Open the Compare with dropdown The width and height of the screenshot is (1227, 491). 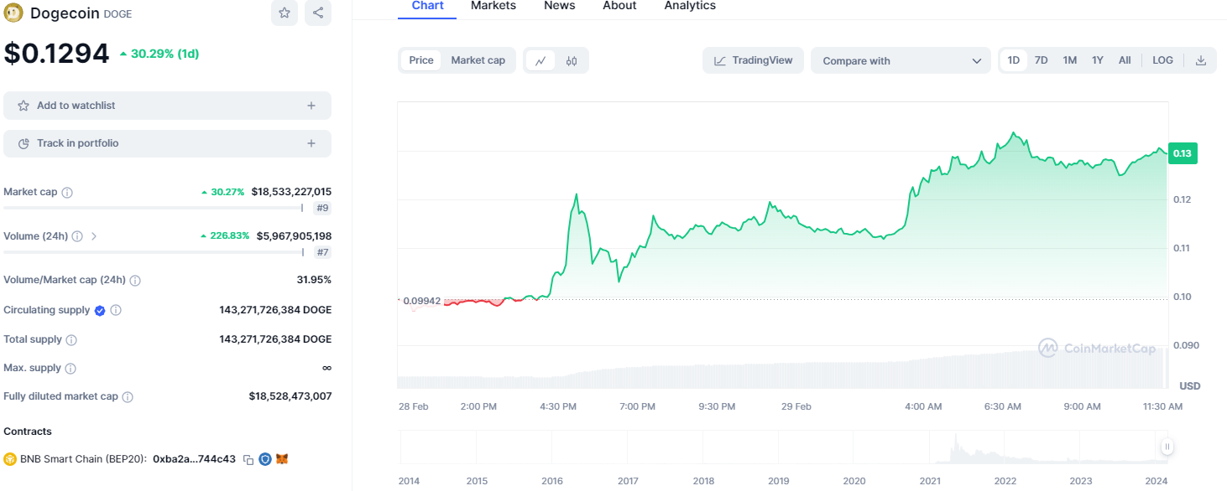click(901, 60)
